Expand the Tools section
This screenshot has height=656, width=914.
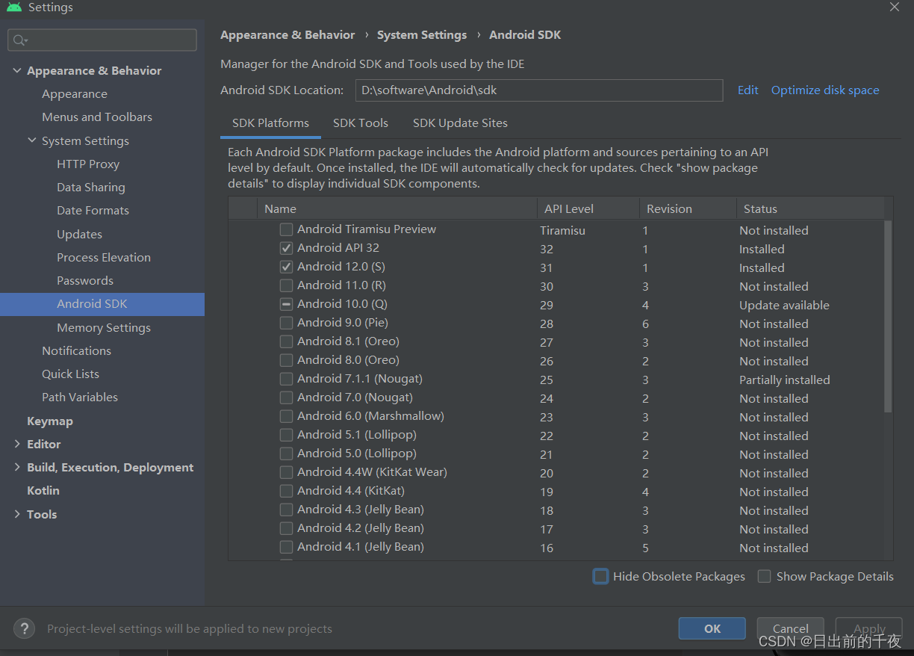[x=17, y=514]
